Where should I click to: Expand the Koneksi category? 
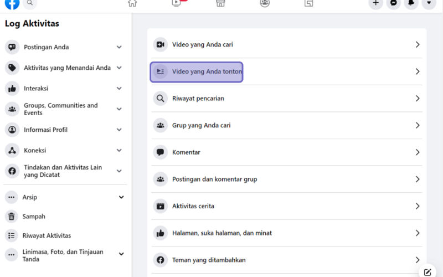[65, 150]
